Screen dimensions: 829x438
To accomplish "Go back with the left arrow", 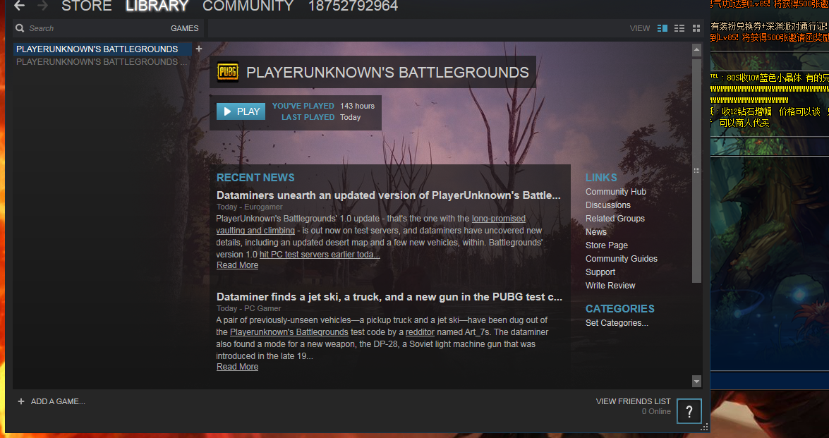I will pos(19,6).
